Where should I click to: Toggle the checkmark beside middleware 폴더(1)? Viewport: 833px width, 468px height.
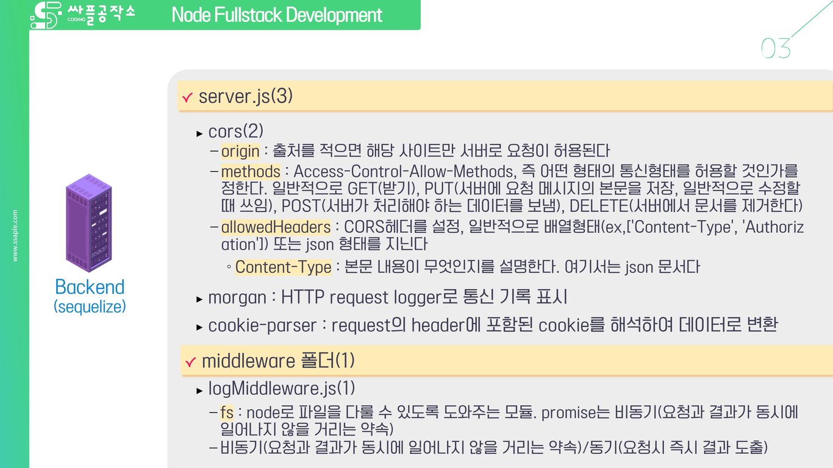pos(192,360)
